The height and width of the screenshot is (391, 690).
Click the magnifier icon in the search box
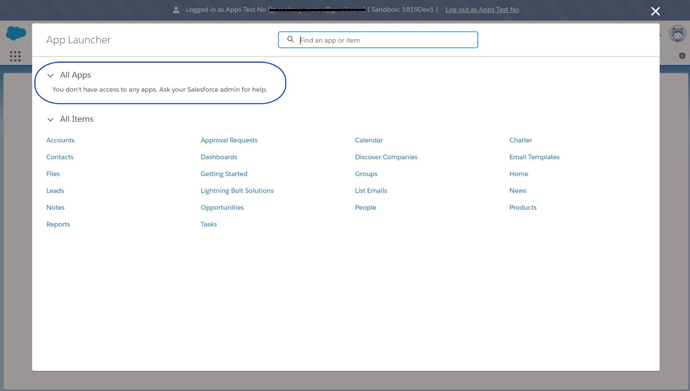291,40
